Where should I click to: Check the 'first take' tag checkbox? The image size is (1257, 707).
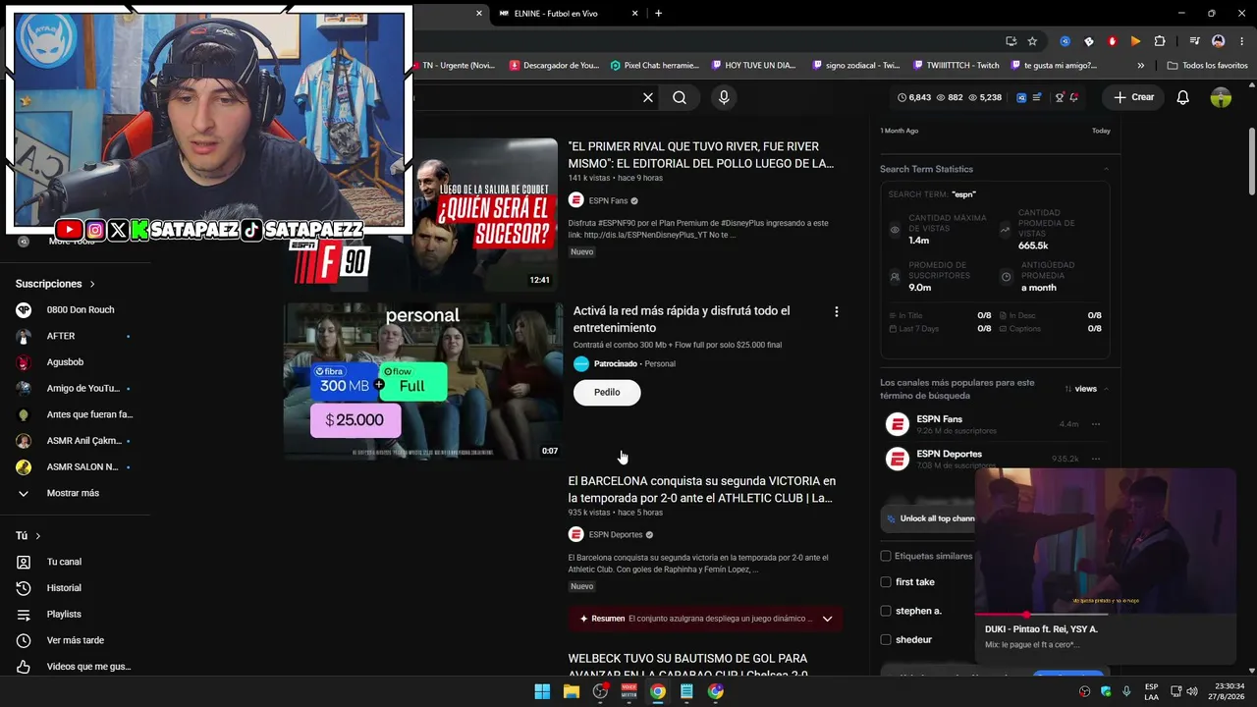tap(886, 582)
